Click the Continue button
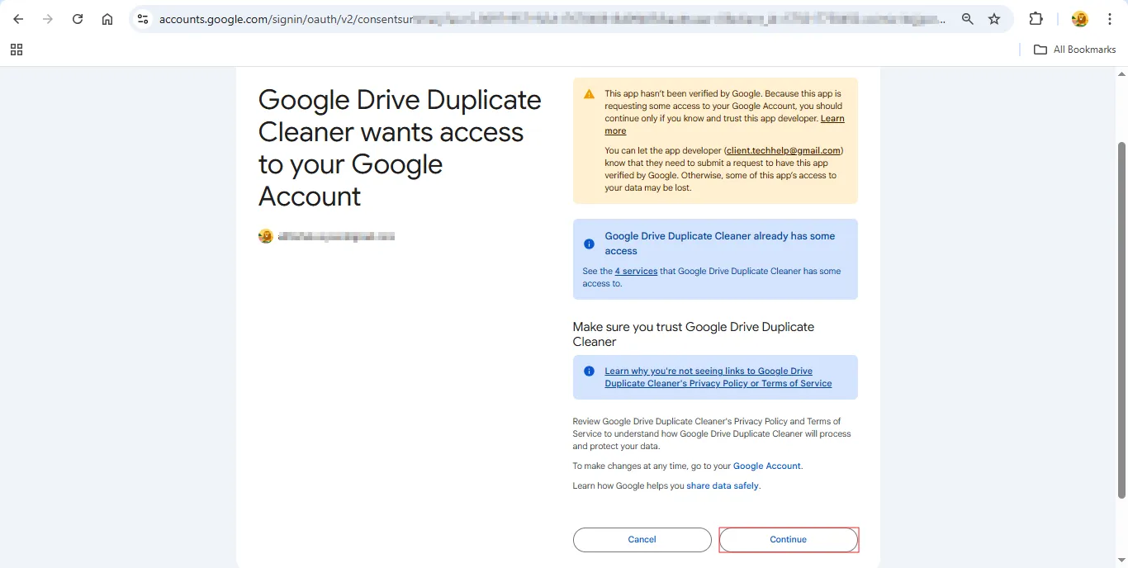The width and height of the screenshot is (1128, 568). tap(789, 540)
